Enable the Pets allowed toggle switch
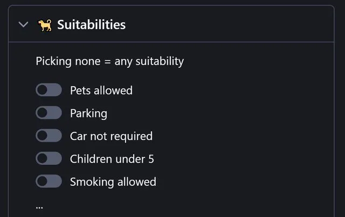This screenshot has height=217, width=345. pos(49,90)
